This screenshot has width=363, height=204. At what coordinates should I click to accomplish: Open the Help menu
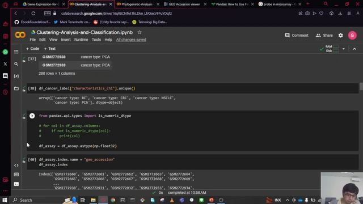(x=108, y=40)
